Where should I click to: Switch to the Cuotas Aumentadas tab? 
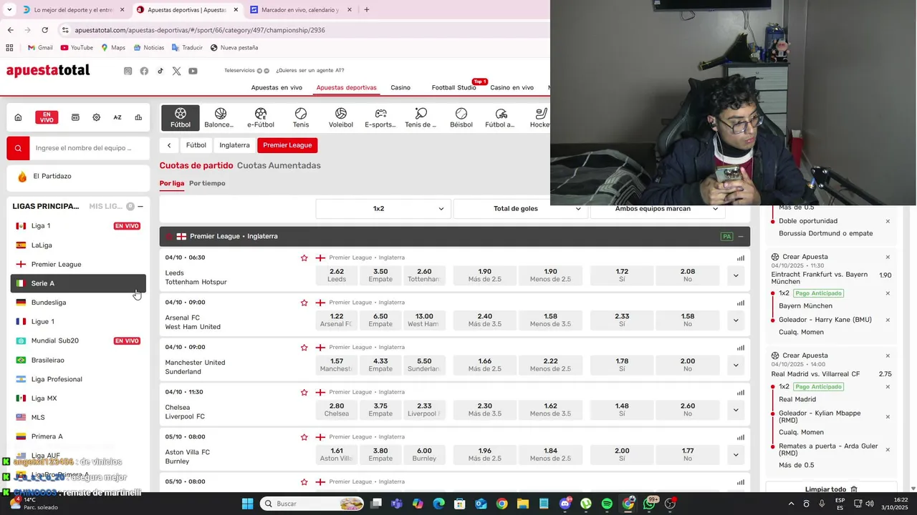pyautogui.click(x=279, y=165)
